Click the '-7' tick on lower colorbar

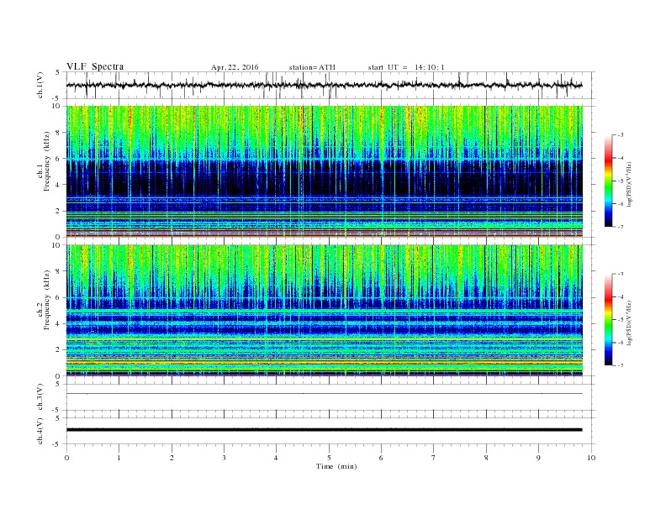pyautogui.click(x=620, y=365)
